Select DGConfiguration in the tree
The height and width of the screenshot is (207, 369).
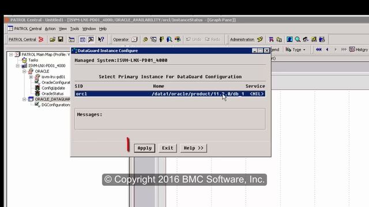tap(56, 105)
